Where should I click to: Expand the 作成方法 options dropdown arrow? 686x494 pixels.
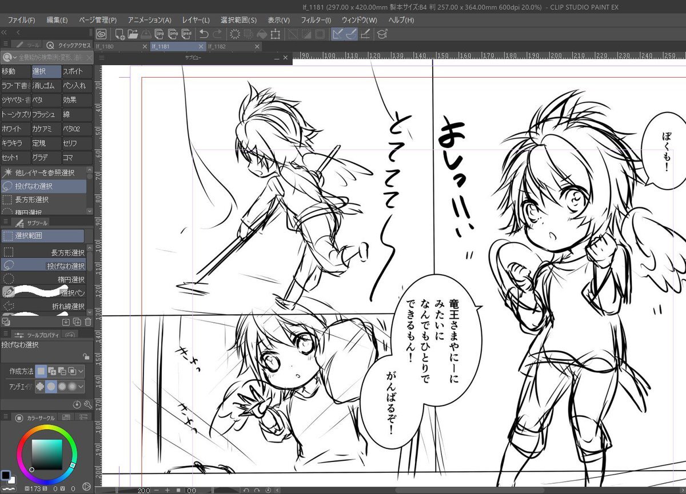(81, 371)
